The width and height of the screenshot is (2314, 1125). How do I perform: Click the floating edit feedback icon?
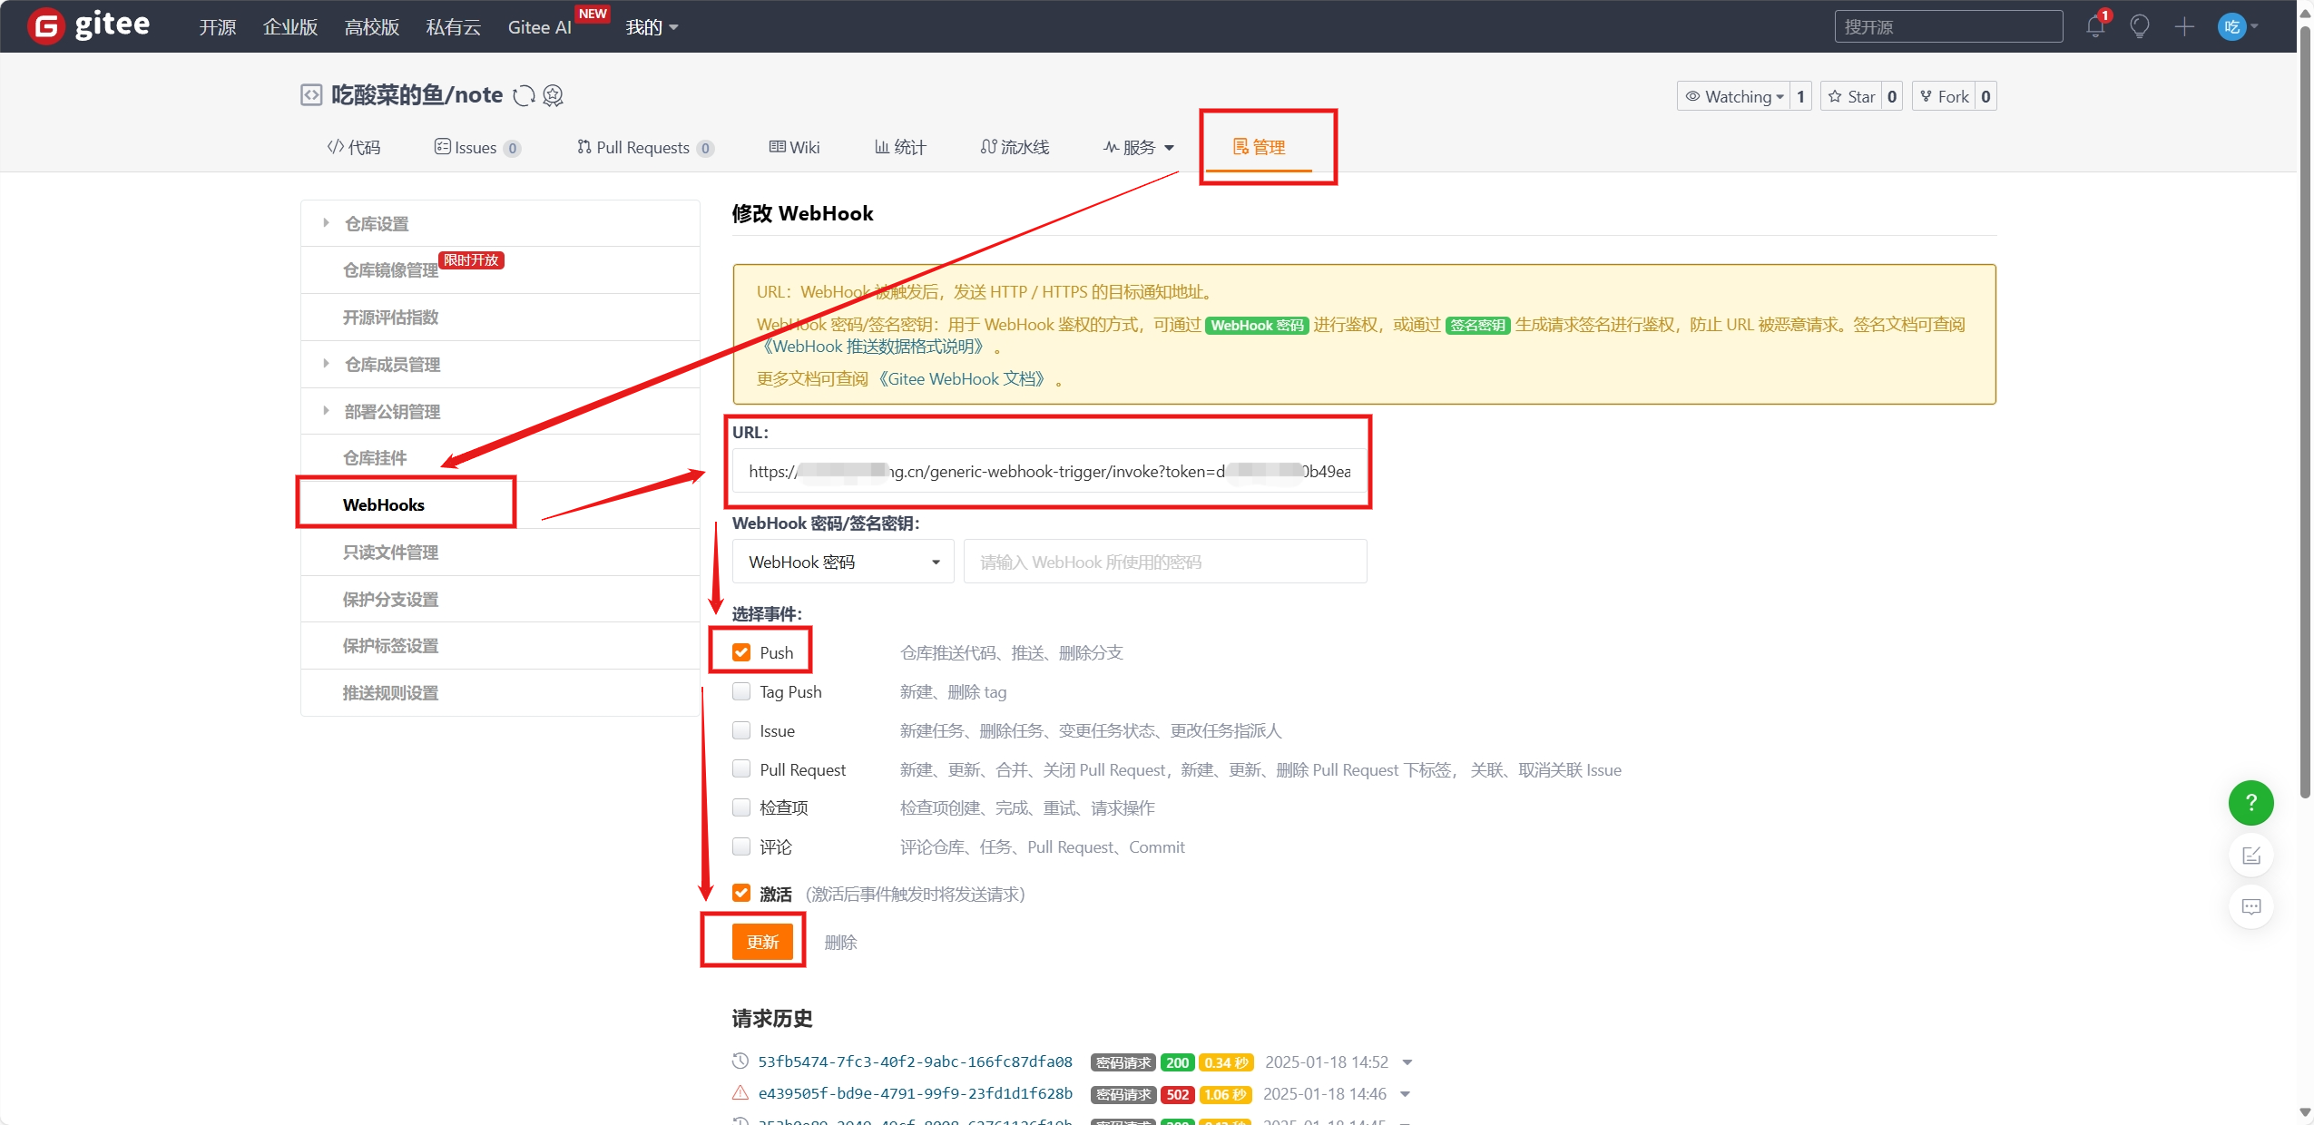pyautogui.click(x=2250, y=855)
